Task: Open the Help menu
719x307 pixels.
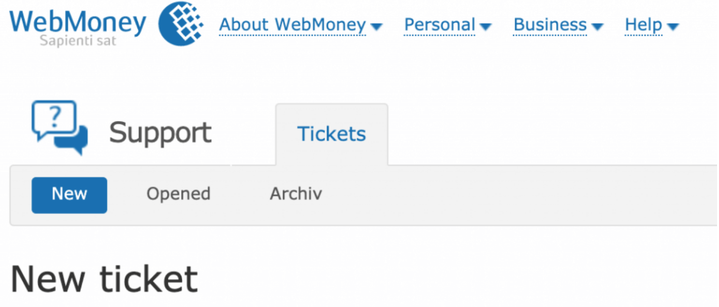Action: pyautogui.click(x=643, y=25)
